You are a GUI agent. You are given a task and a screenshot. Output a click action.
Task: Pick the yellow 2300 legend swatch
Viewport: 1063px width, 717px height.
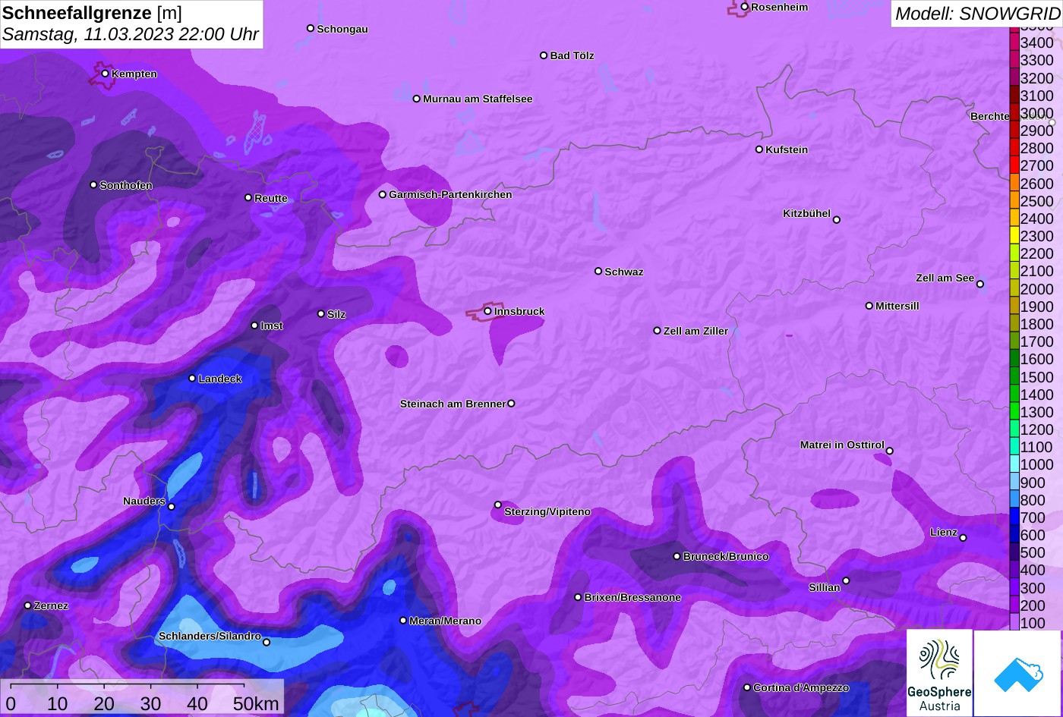(x=1014, y=236)
